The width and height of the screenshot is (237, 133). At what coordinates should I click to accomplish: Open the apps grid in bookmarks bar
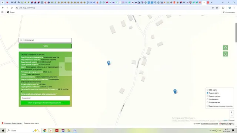(x=3, y=12)
